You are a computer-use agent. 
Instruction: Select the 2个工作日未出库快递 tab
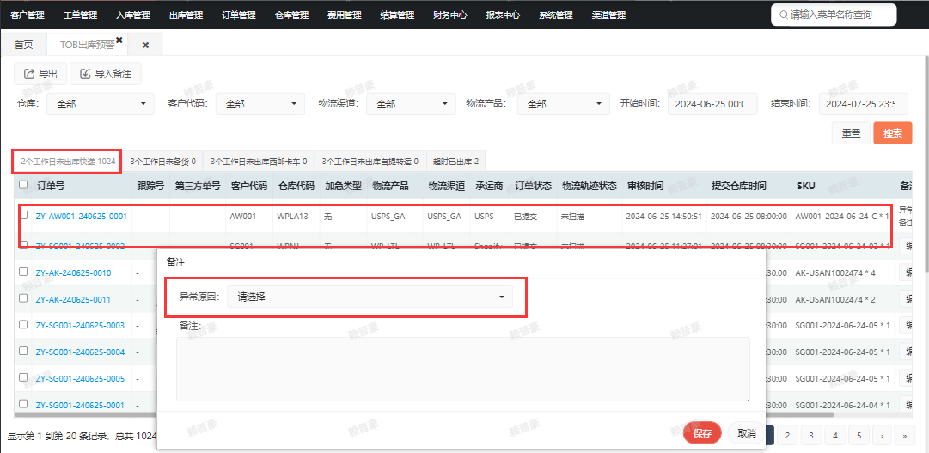tap(68, 162)
